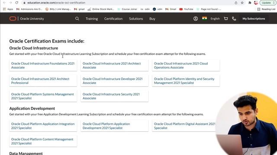The image size is (277, 155).
Task: Open OCI Developer 2021 Associate exam
Action: (114, 81)
